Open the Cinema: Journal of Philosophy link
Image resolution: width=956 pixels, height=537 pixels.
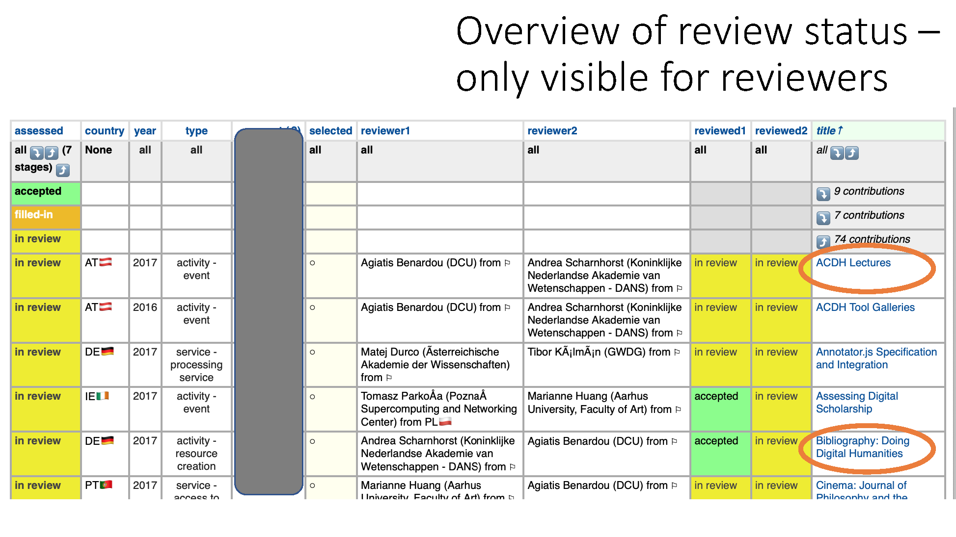(x=862, y=490)
